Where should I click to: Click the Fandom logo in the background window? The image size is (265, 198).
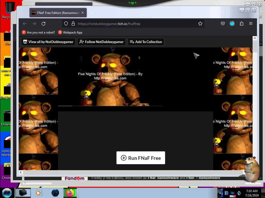coord(75,178)
